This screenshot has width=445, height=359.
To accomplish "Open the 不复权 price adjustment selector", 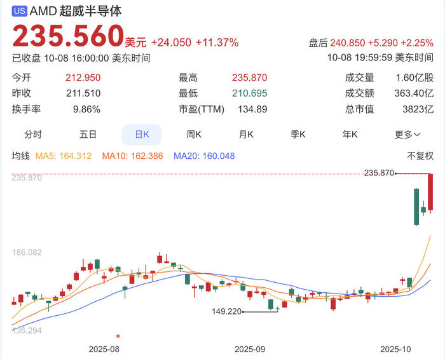I will coord(420,156).
